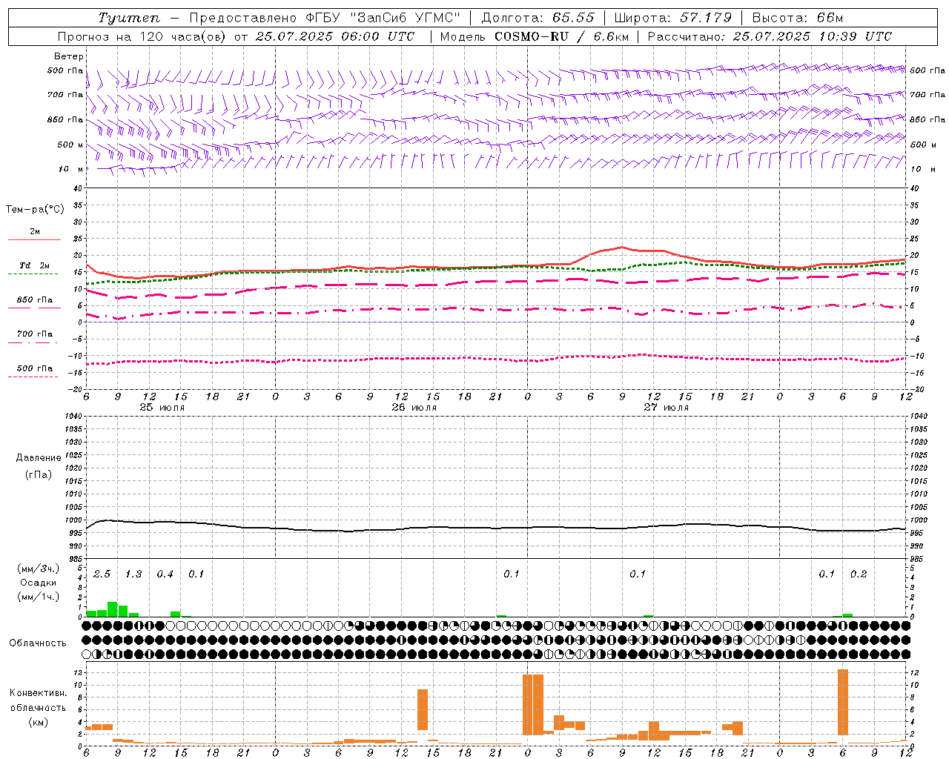Click the '(гПа)' pressure unit label
Screen dimensions: 949x759
39,474
